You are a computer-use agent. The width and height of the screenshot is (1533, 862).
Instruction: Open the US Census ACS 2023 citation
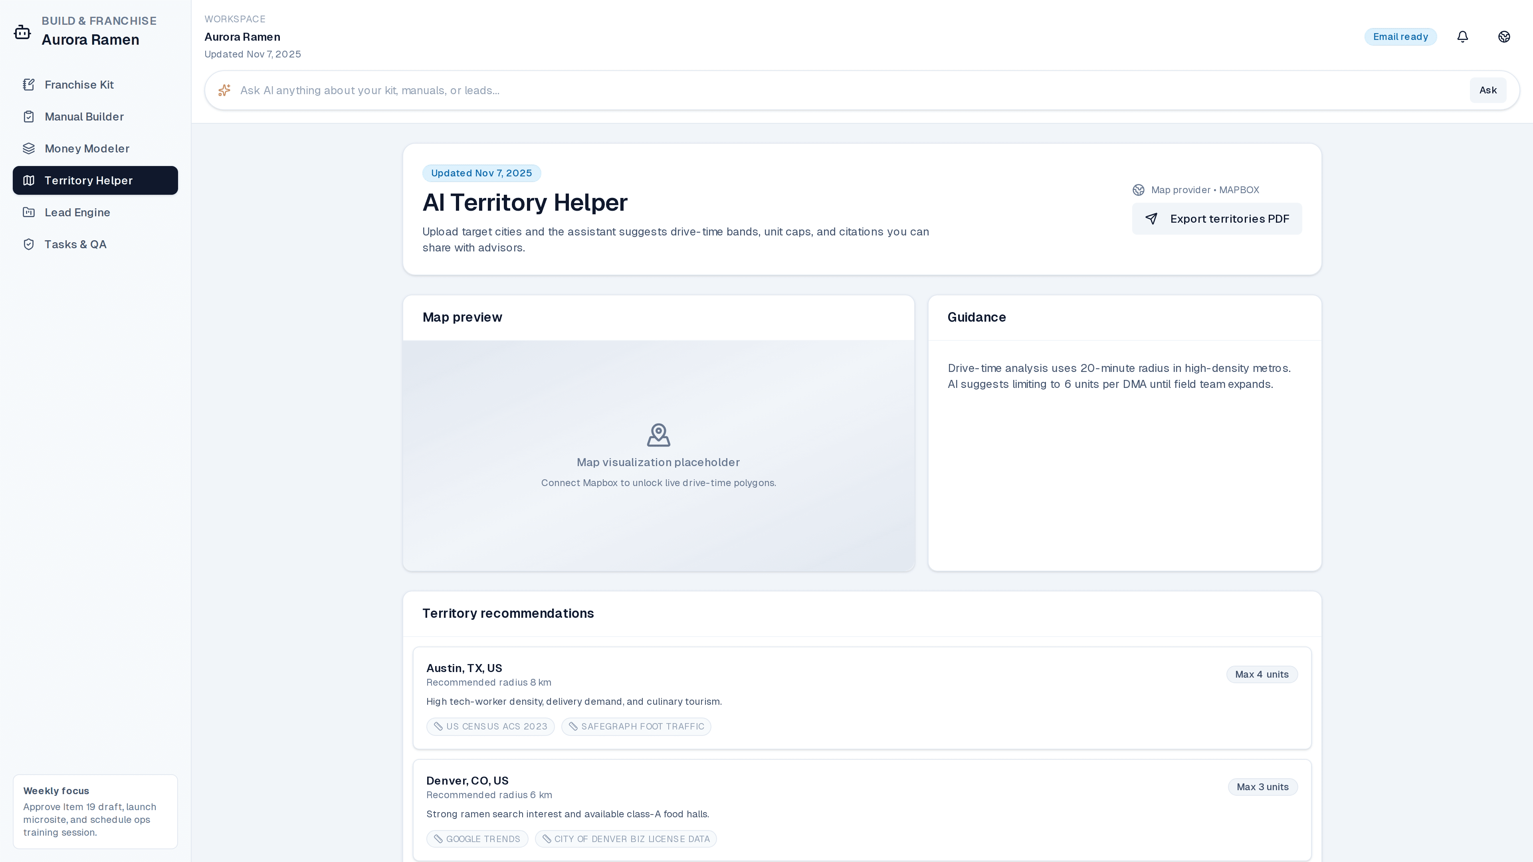490,726
